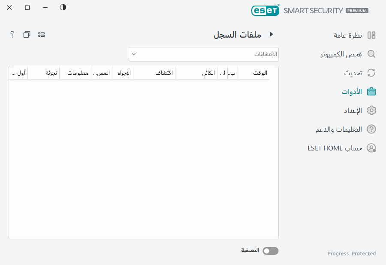Enable the التصفية filter toggle

[270, 251]
